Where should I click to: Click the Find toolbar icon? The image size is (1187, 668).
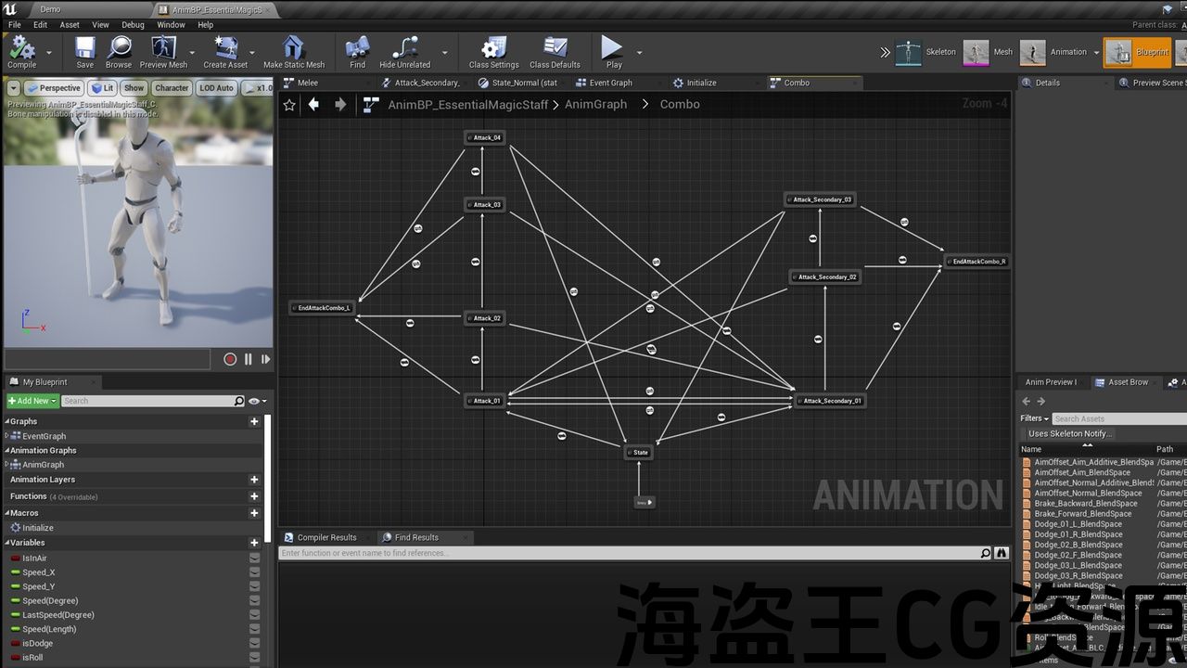[357, 52]
